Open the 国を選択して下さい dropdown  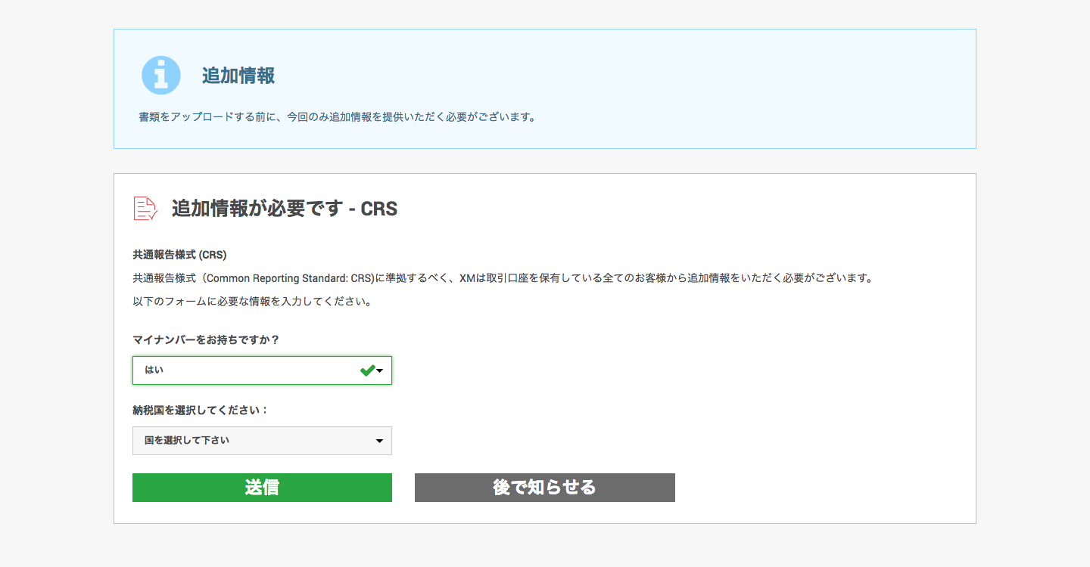point(262,441)
